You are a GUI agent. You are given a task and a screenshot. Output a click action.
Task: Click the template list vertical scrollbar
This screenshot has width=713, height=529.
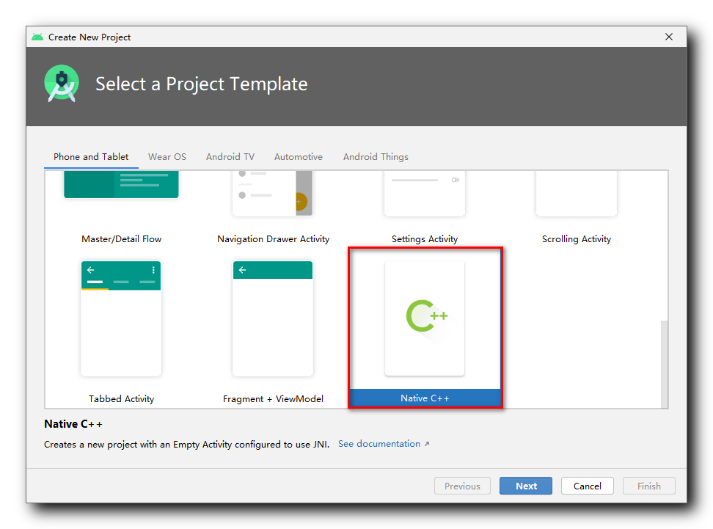[665, 364]
